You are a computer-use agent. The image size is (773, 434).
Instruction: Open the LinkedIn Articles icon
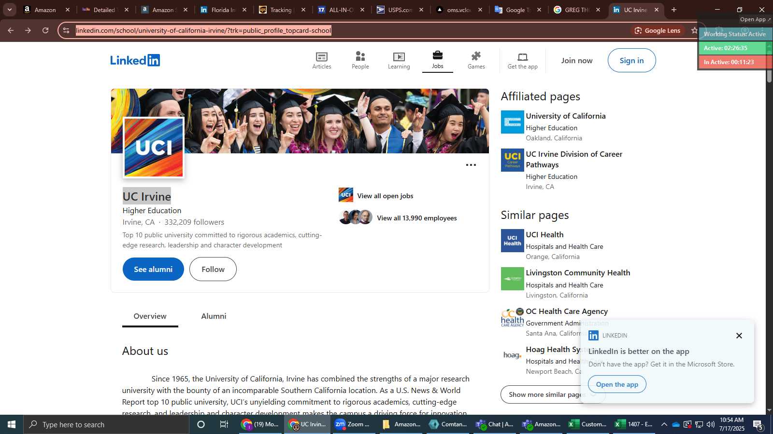click(322, 60)
